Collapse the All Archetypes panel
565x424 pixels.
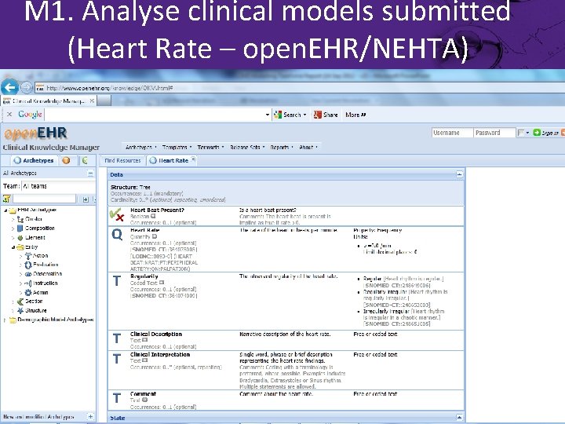click(90, 174)
